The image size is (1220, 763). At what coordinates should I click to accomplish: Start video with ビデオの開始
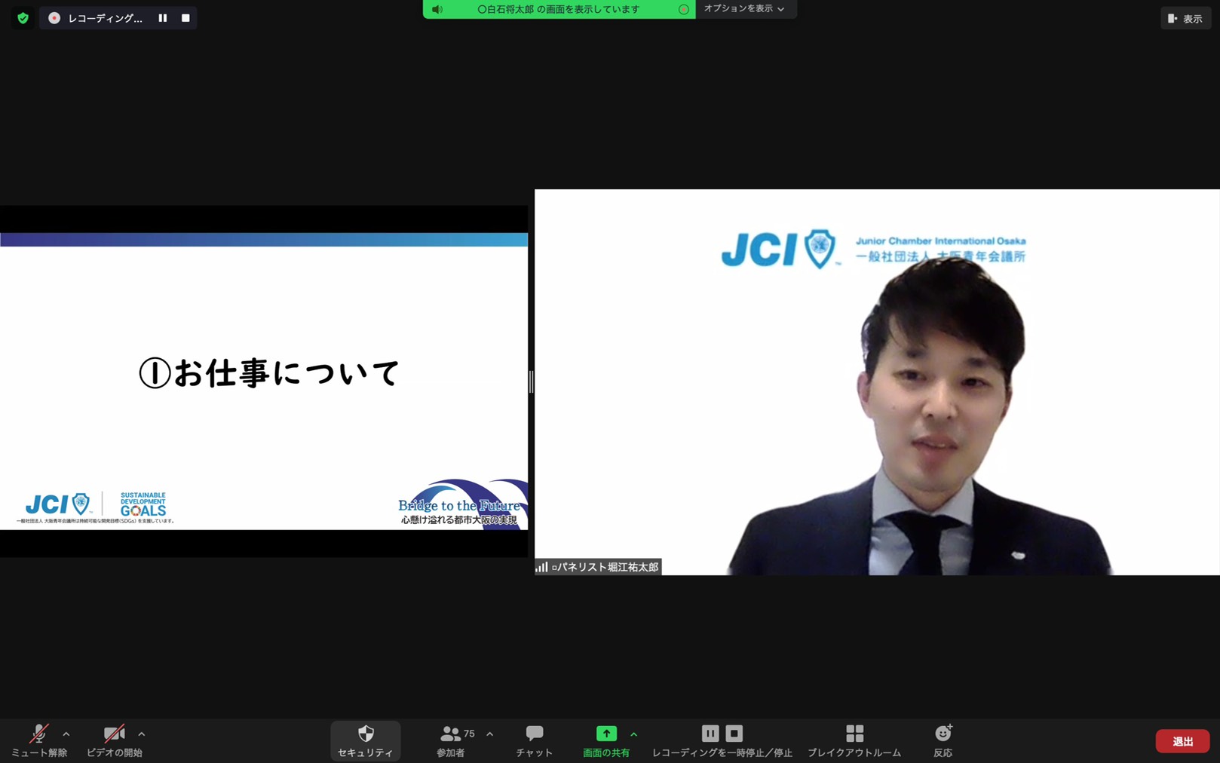pos(114,740)
